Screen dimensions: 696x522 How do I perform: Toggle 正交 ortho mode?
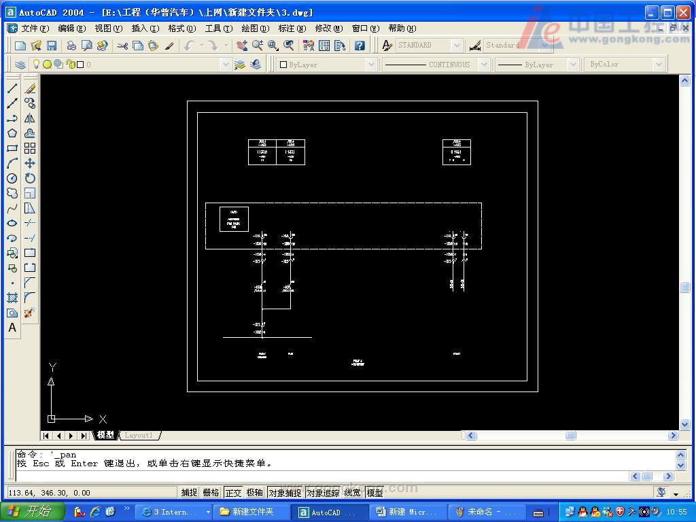[233, 493]
